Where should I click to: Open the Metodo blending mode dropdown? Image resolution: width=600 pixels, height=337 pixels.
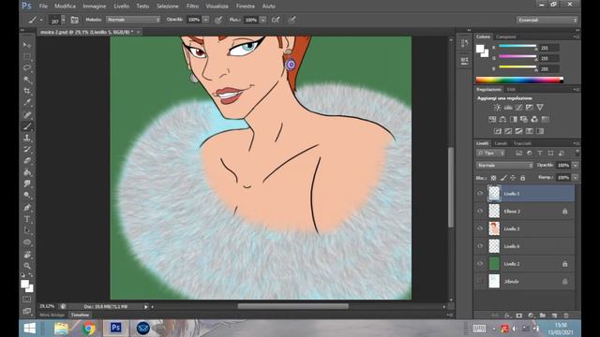(x=133, y=20)
